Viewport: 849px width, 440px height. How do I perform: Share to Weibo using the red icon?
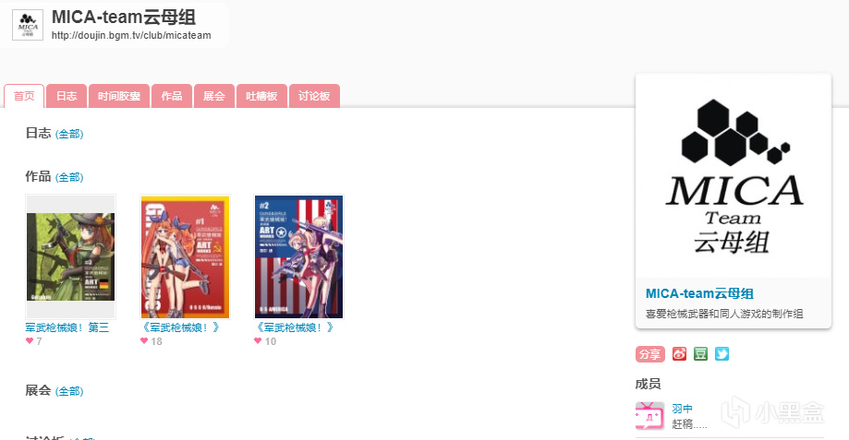coord(679,354)
